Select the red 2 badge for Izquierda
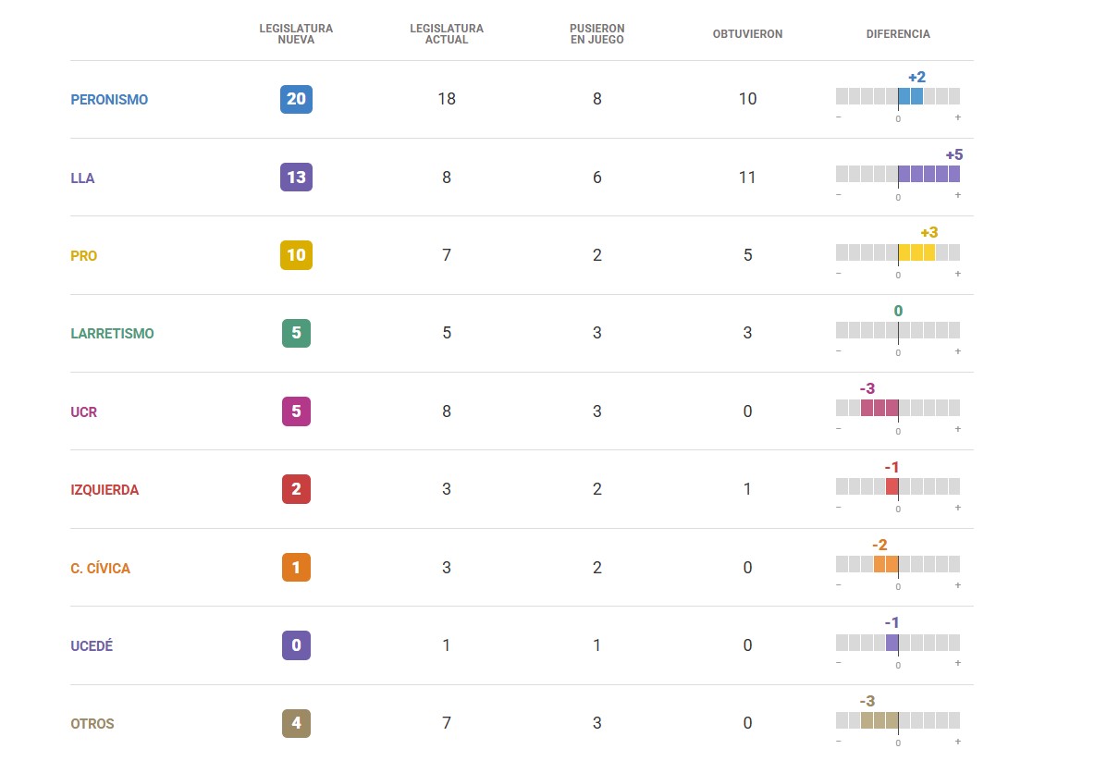 coord(296,489)
